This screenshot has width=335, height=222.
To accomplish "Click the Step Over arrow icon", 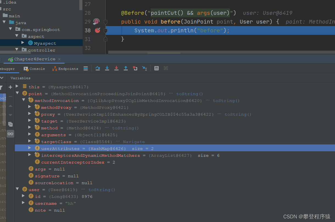I will click(98, 69).
